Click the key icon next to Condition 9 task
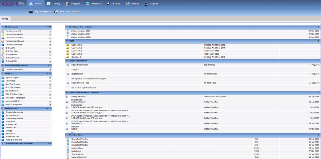Screen dimensions: 321x159 click(x=68, y=57)
